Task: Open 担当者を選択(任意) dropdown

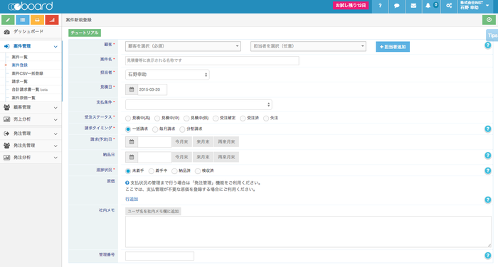Action: click(x=308, y=46)
